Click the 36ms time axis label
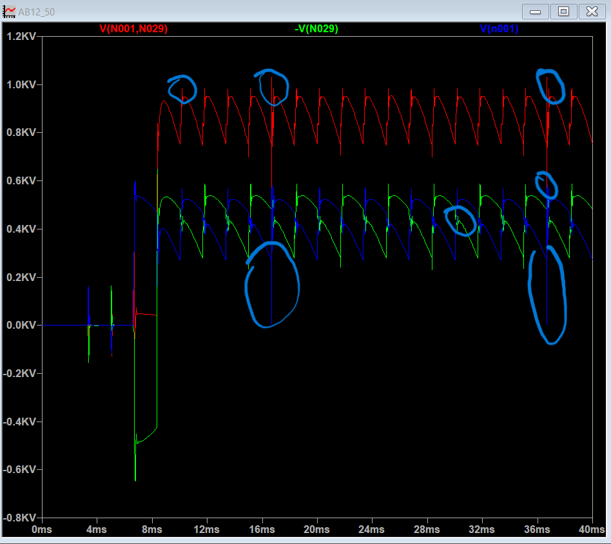The width and height of the screenshot is (611, 544). point(538,530)
